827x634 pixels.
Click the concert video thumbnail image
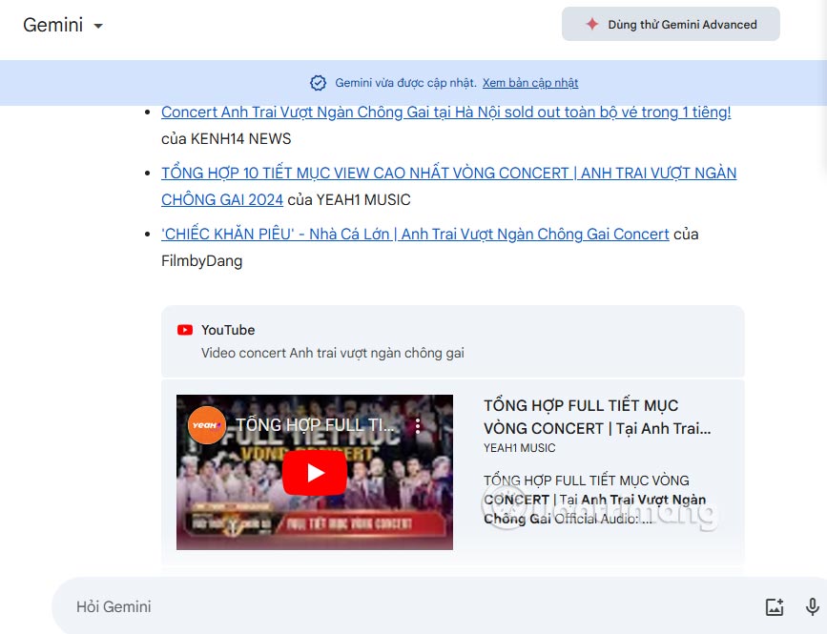(x=314, y=472)
